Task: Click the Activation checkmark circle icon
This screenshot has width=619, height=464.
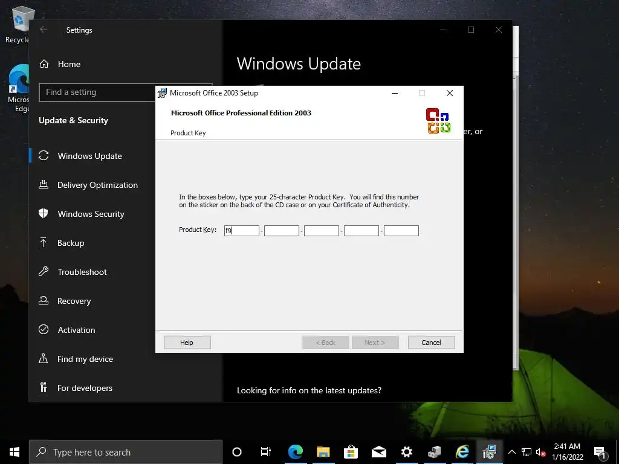Action: pyautogui.click(x=44, y=329)
